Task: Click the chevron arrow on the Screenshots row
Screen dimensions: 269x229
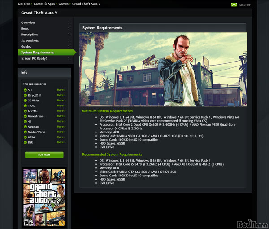Action: pos(69,40)
